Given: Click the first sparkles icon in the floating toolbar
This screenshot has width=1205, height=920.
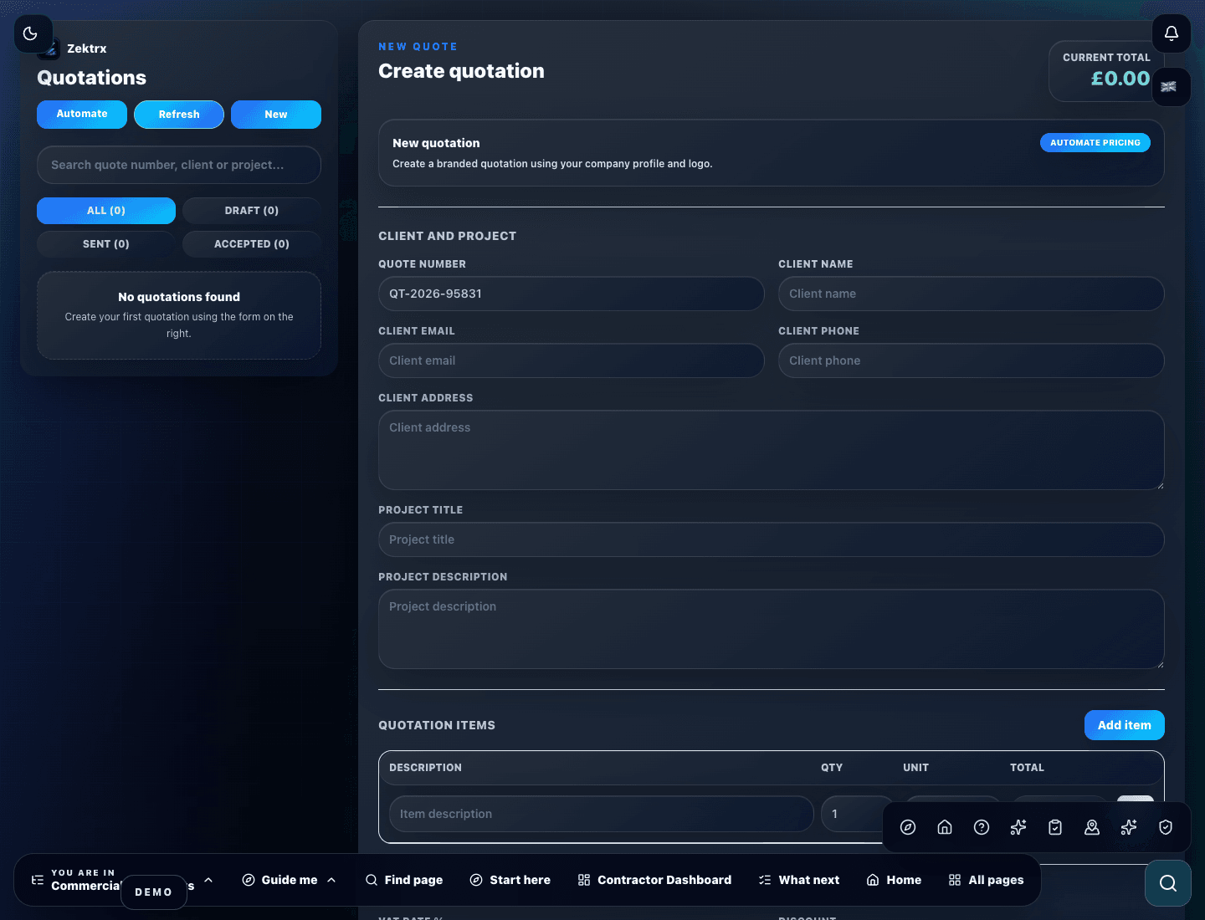Looking at the screenshot, I should [x=1018, y=827].
